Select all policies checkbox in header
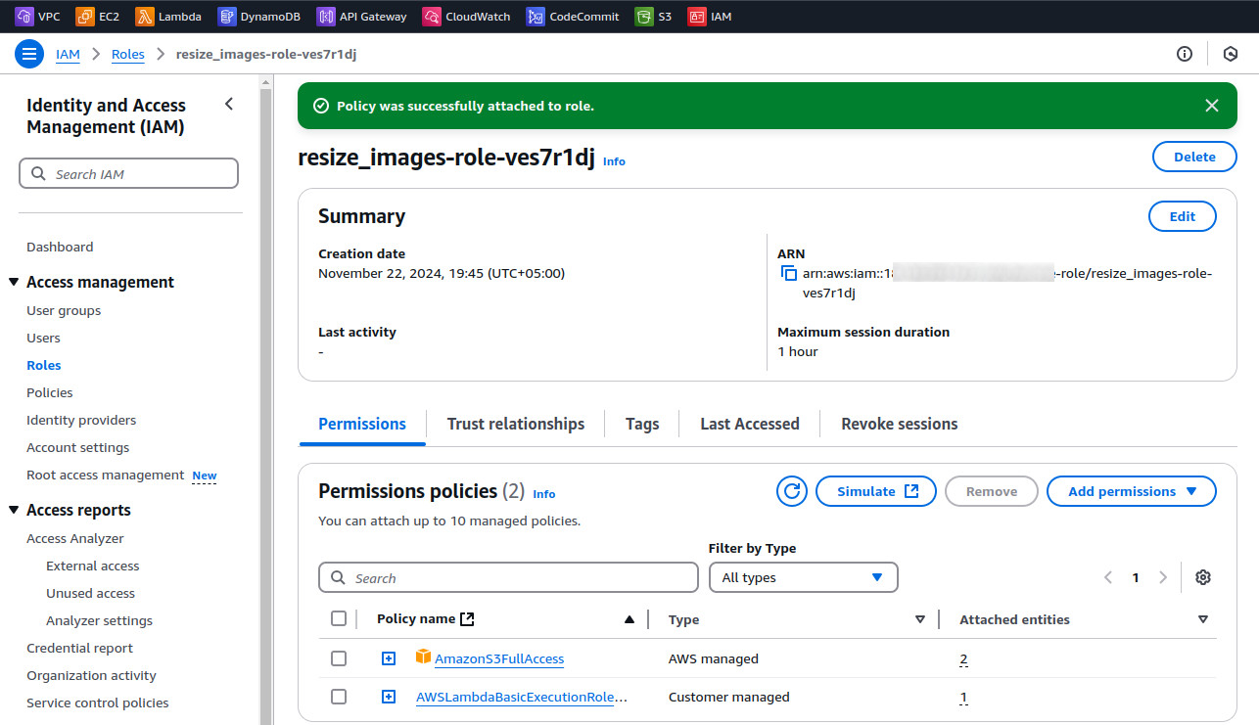 point(339,618)
